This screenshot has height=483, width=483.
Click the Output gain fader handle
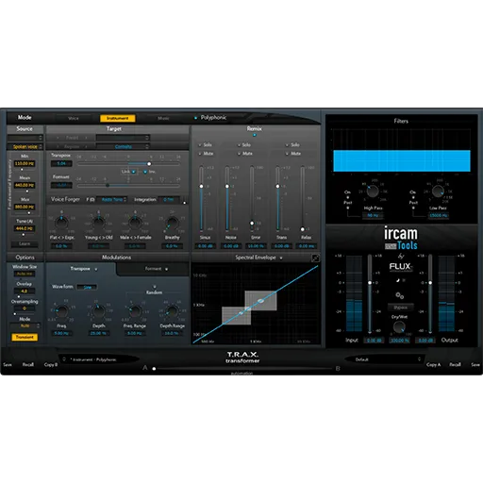(430, 283)
